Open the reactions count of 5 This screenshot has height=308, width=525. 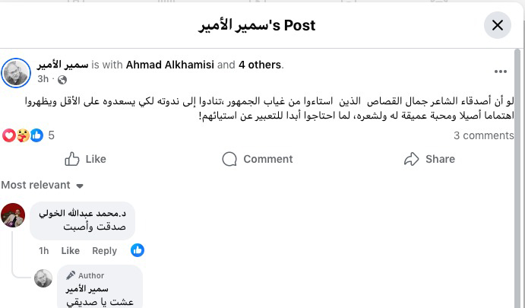(x=51, y=135)
